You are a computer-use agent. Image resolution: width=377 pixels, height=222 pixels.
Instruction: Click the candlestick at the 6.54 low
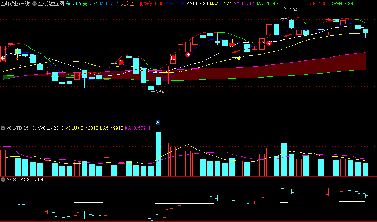click(151, 86)
